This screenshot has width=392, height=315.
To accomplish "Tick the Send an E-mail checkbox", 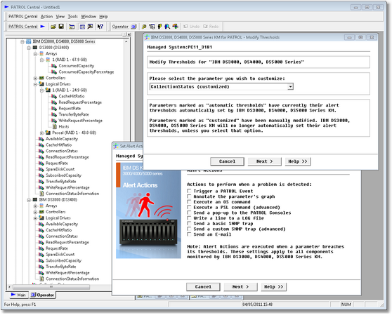I will [x=189, y=234].
